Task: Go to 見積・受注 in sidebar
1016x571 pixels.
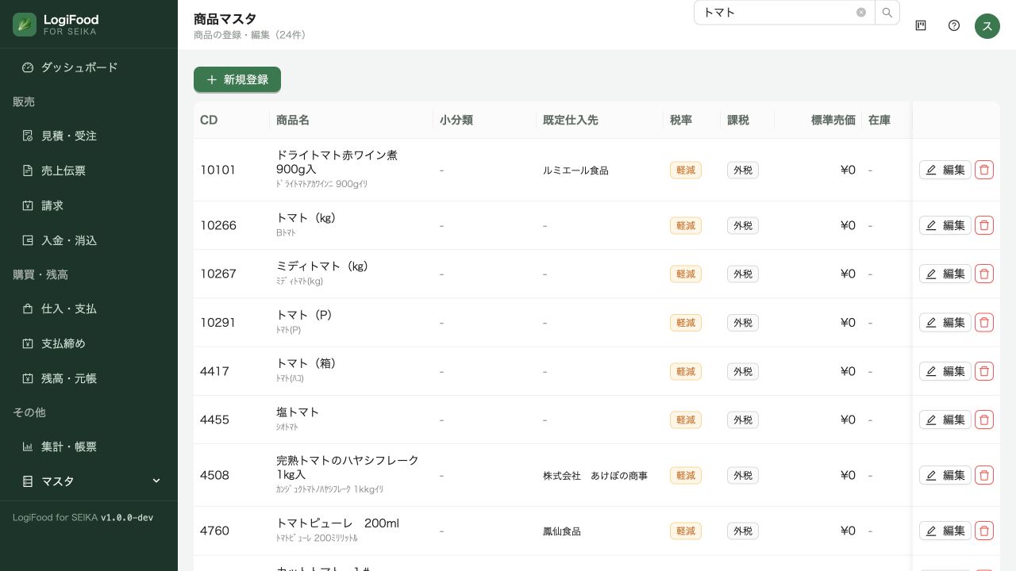Action: tap(89, 136)
